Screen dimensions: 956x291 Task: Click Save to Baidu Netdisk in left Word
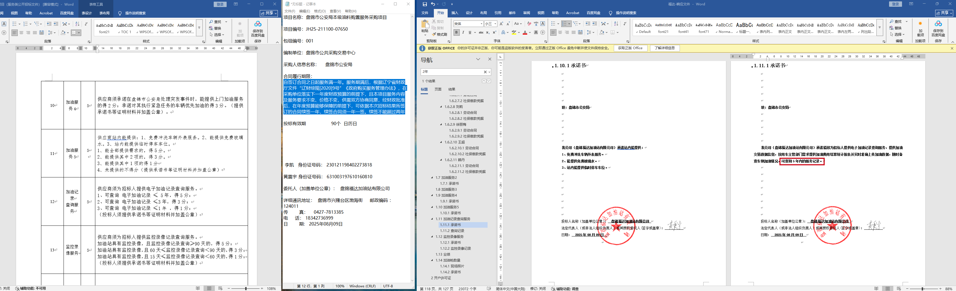point(258,29)
